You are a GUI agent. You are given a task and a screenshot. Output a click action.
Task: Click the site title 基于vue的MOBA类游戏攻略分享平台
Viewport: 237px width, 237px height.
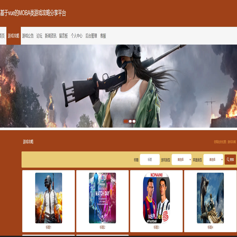[33, 13]
